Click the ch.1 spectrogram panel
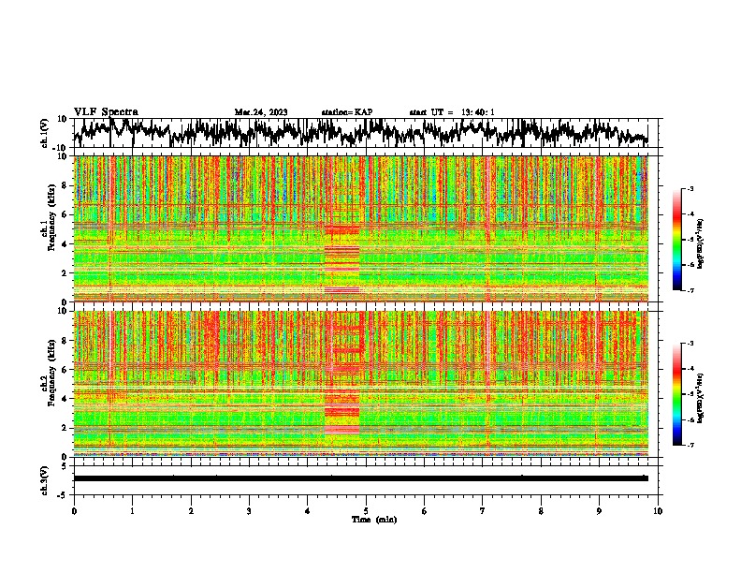This screenshot has height=573, width=741. click(361, 228)
